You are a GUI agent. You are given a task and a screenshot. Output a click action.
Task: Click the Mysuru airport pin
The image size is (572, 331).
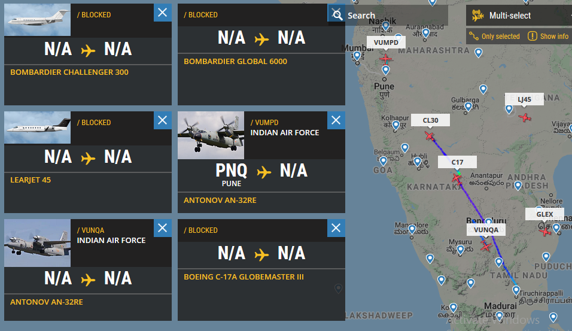point(461,250)
